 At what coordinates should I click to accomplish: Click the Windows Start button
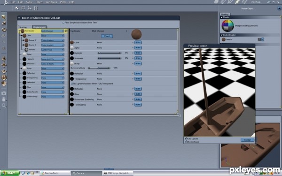pyautogui.click(x=9, y=173)
